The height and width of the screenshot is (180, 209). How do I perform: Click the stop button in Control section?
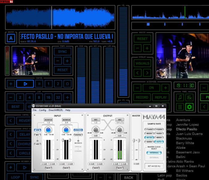[67, 84]
